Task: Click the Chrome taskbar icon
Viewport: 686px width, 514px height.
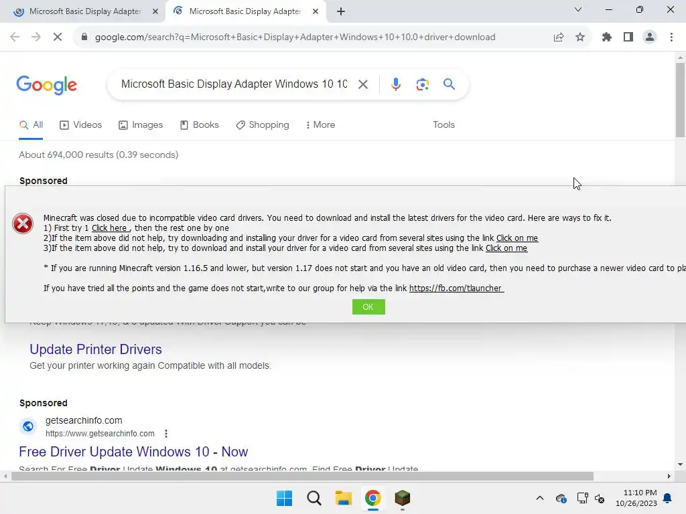Action: coord(372,498)
